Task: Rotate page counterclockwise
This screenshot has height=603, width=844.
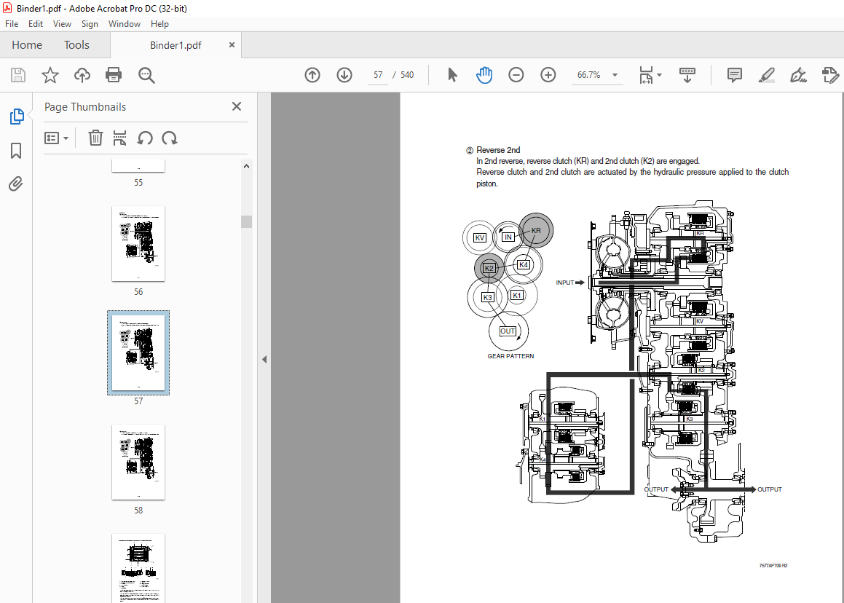Action: (144, 138)
